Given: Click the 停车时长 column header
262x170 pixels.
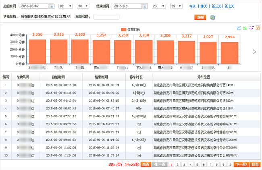Looking at the screenshot, I should click(x=139, y=77).
